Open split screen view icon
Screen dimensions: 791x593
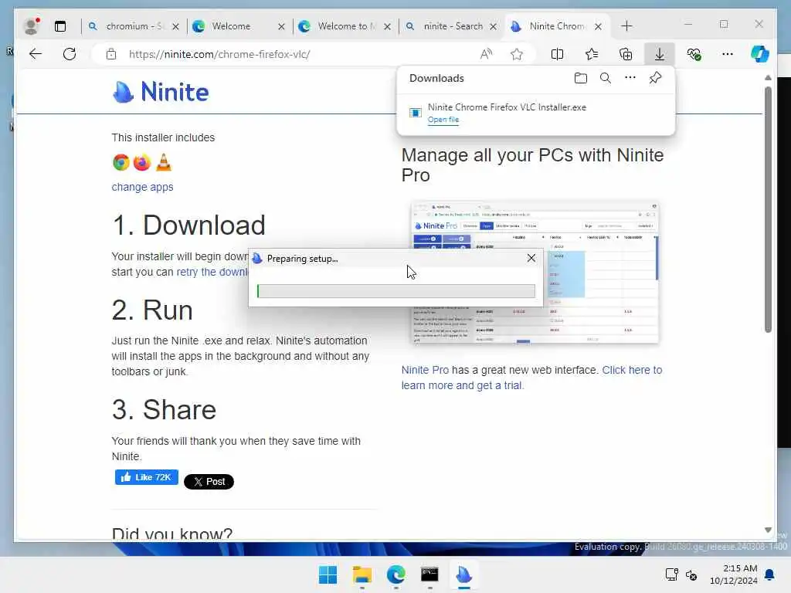pyautogui.click(x=557, y=54)
